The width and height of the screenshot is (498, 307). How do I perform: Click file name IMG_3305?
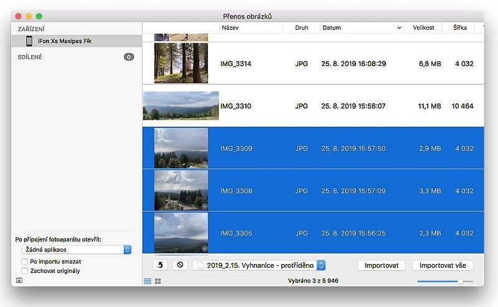pyautogui.click(x=237, y=233)
